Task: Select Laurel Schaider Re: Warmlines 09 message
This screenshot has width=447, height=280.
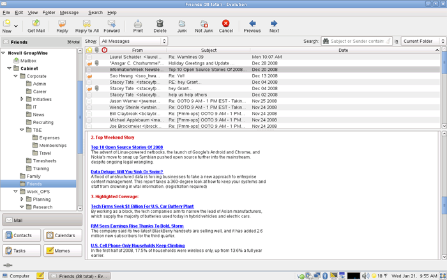Action: tap(262, 57)
